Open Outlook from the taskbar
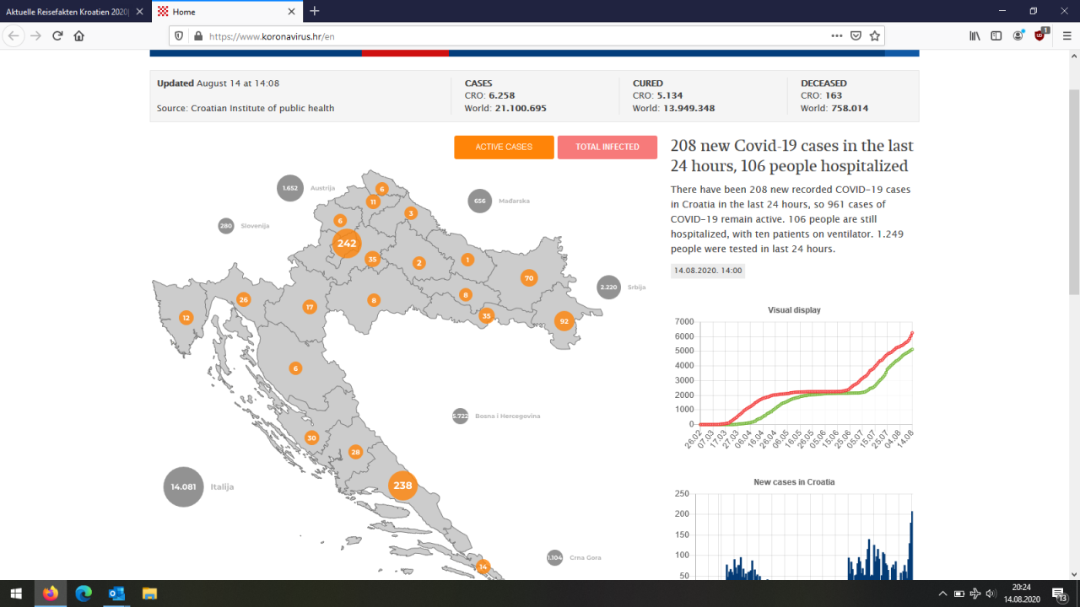The height and width of the screenshot is (607, 1080). (116, 594)
